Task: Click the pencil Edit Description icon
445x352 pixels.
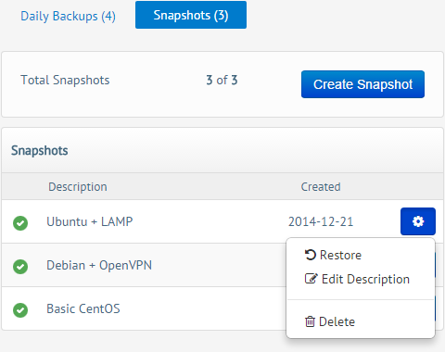Action: (x=311, y=279)
